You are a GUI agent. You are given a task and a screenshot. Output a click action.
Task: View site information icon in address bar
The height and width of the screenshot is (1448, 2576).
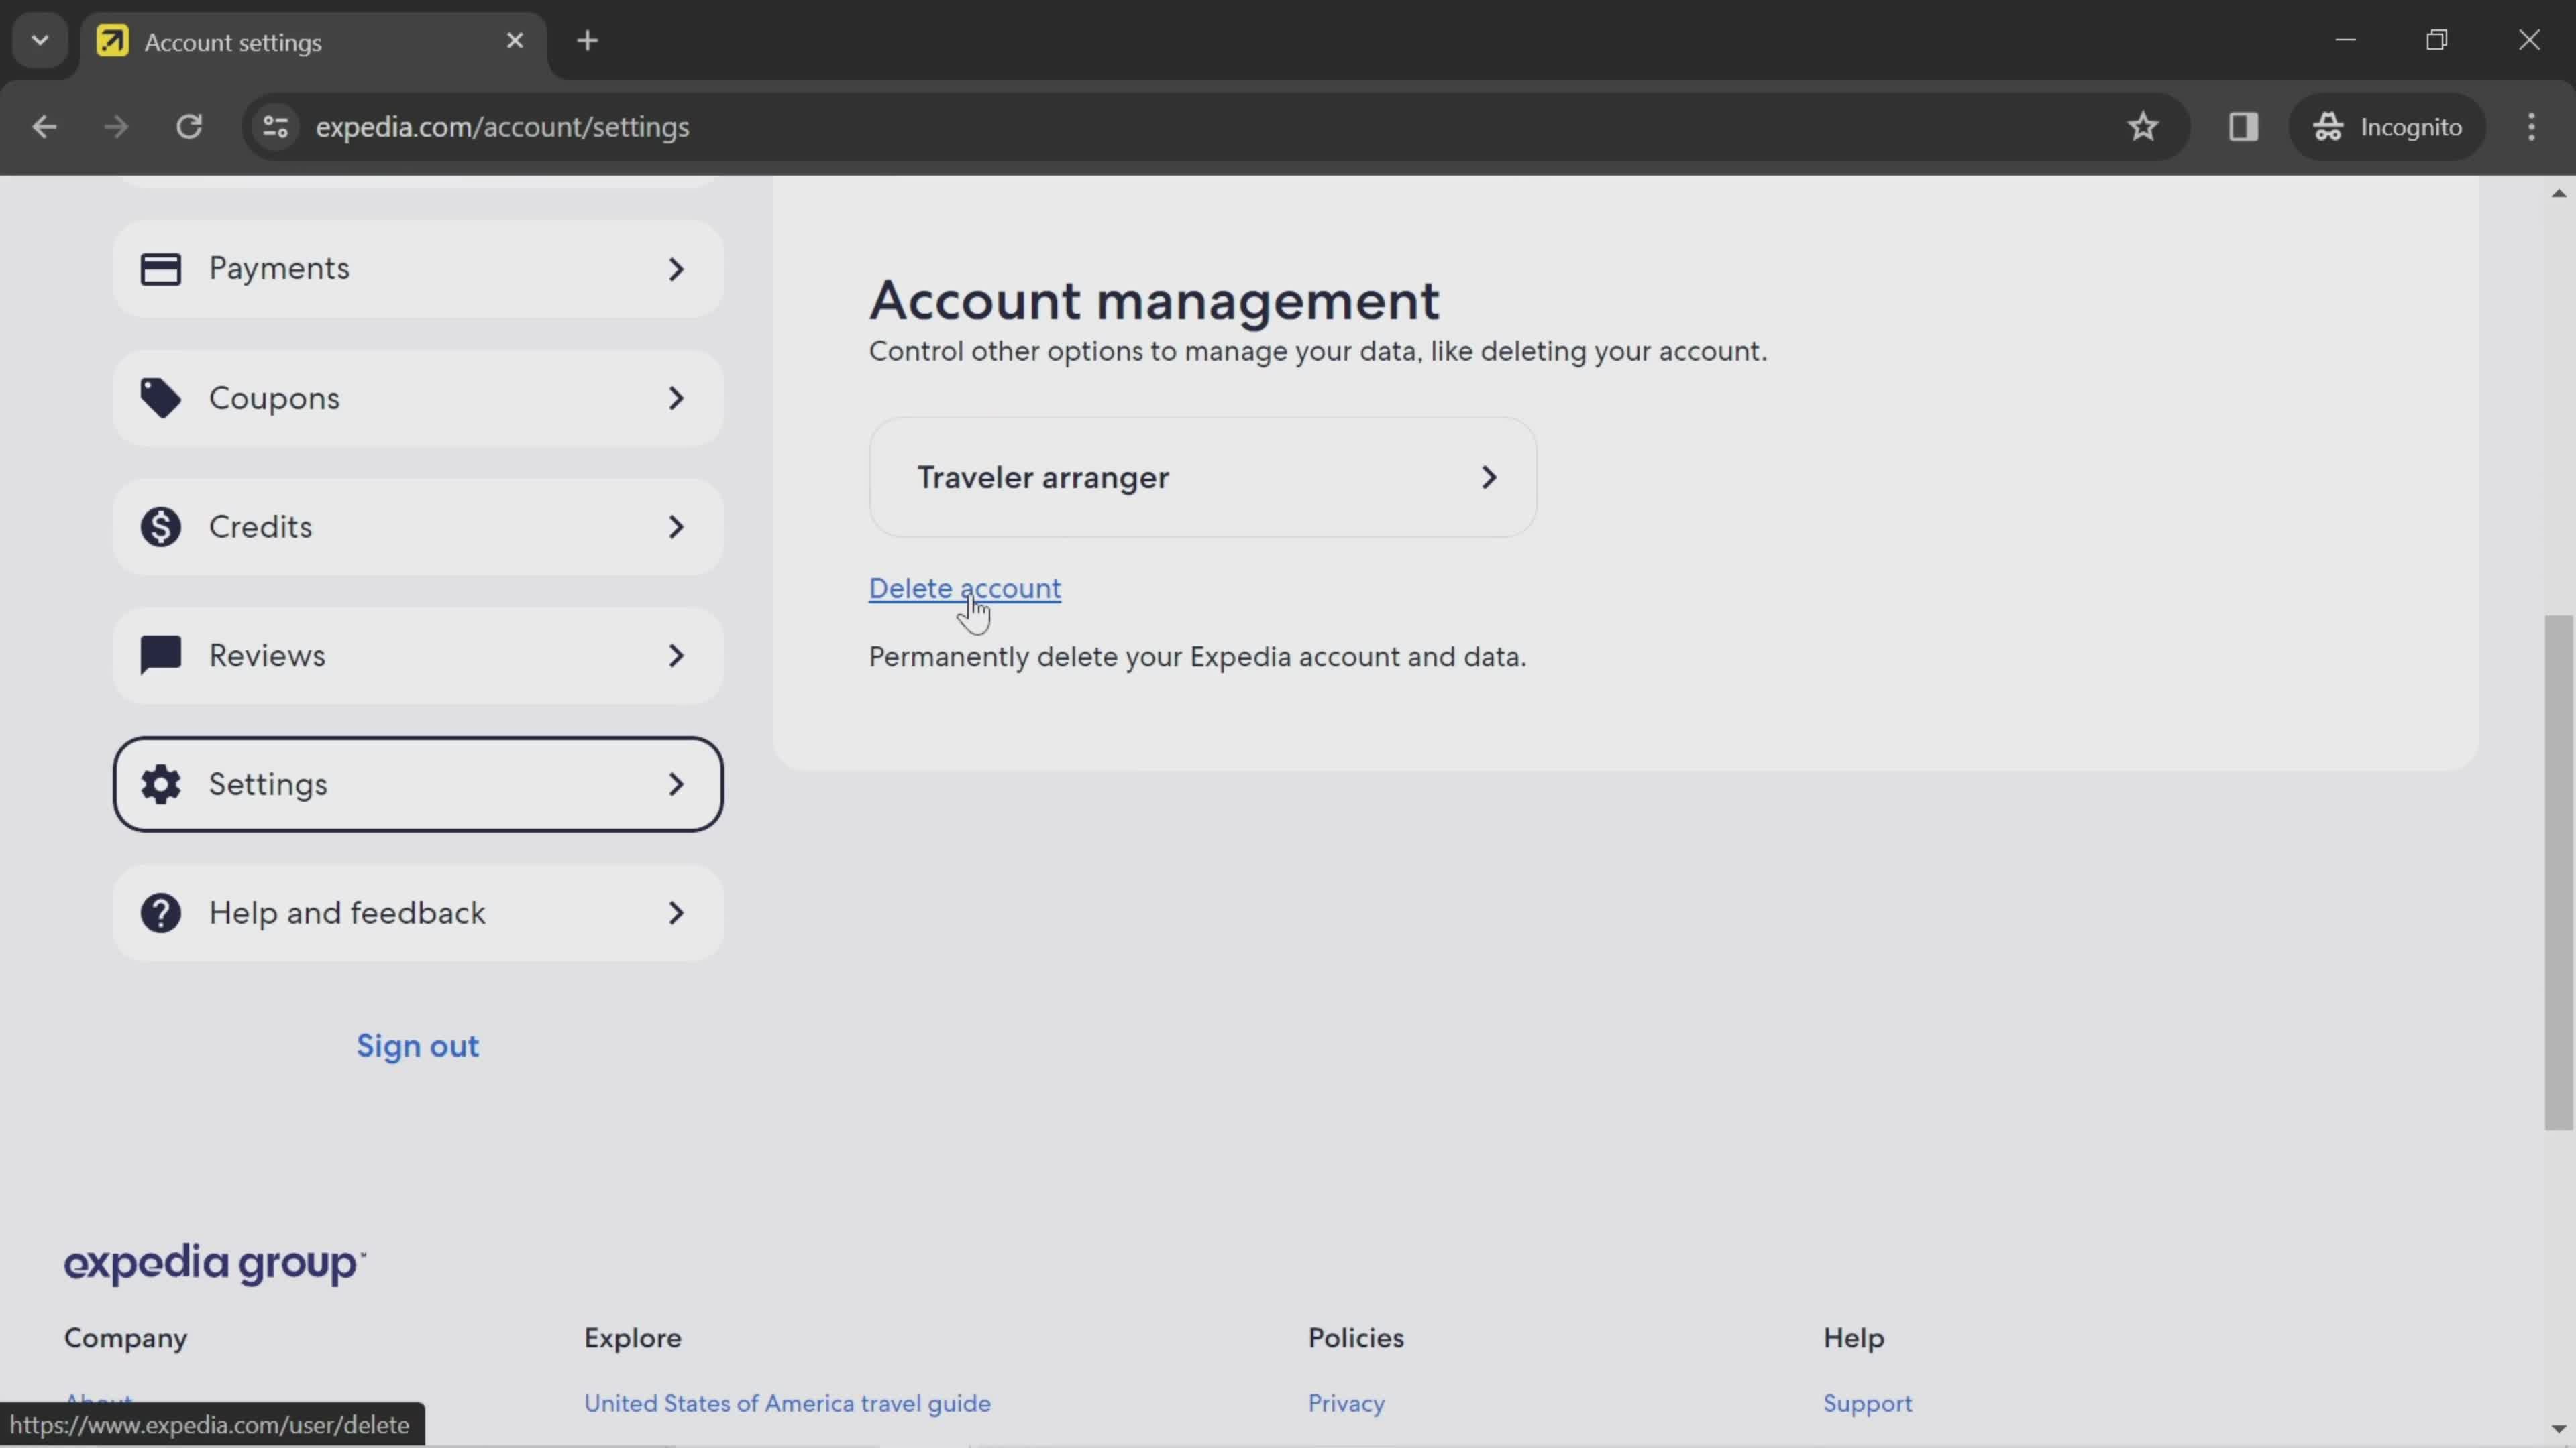(275, 127)
